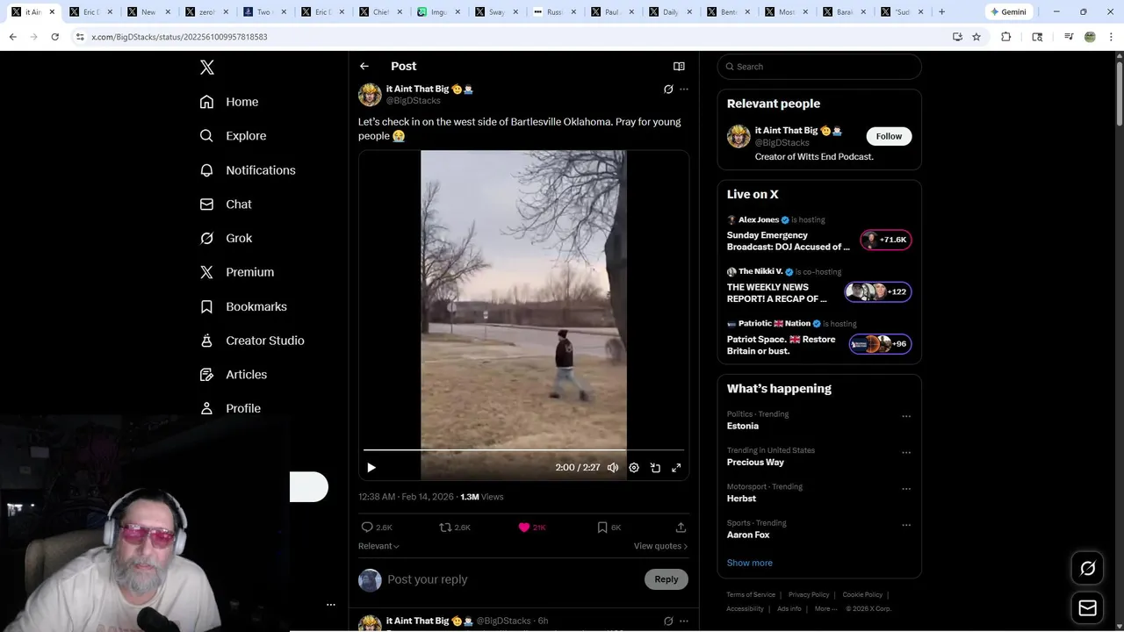Mute the video with speaker icon
The height and width of the screenshot is (632, 1124).
(613, 468)
